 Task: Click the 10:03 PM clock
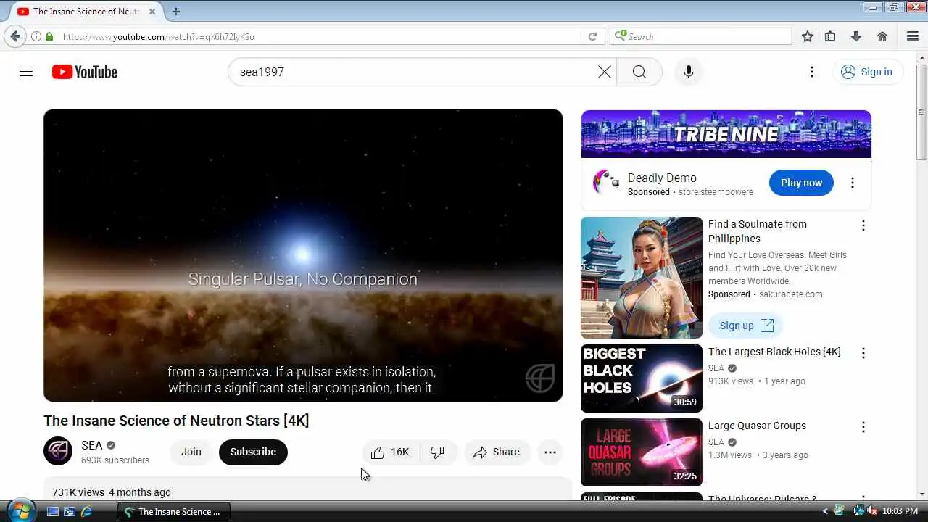tap(900, 511)
